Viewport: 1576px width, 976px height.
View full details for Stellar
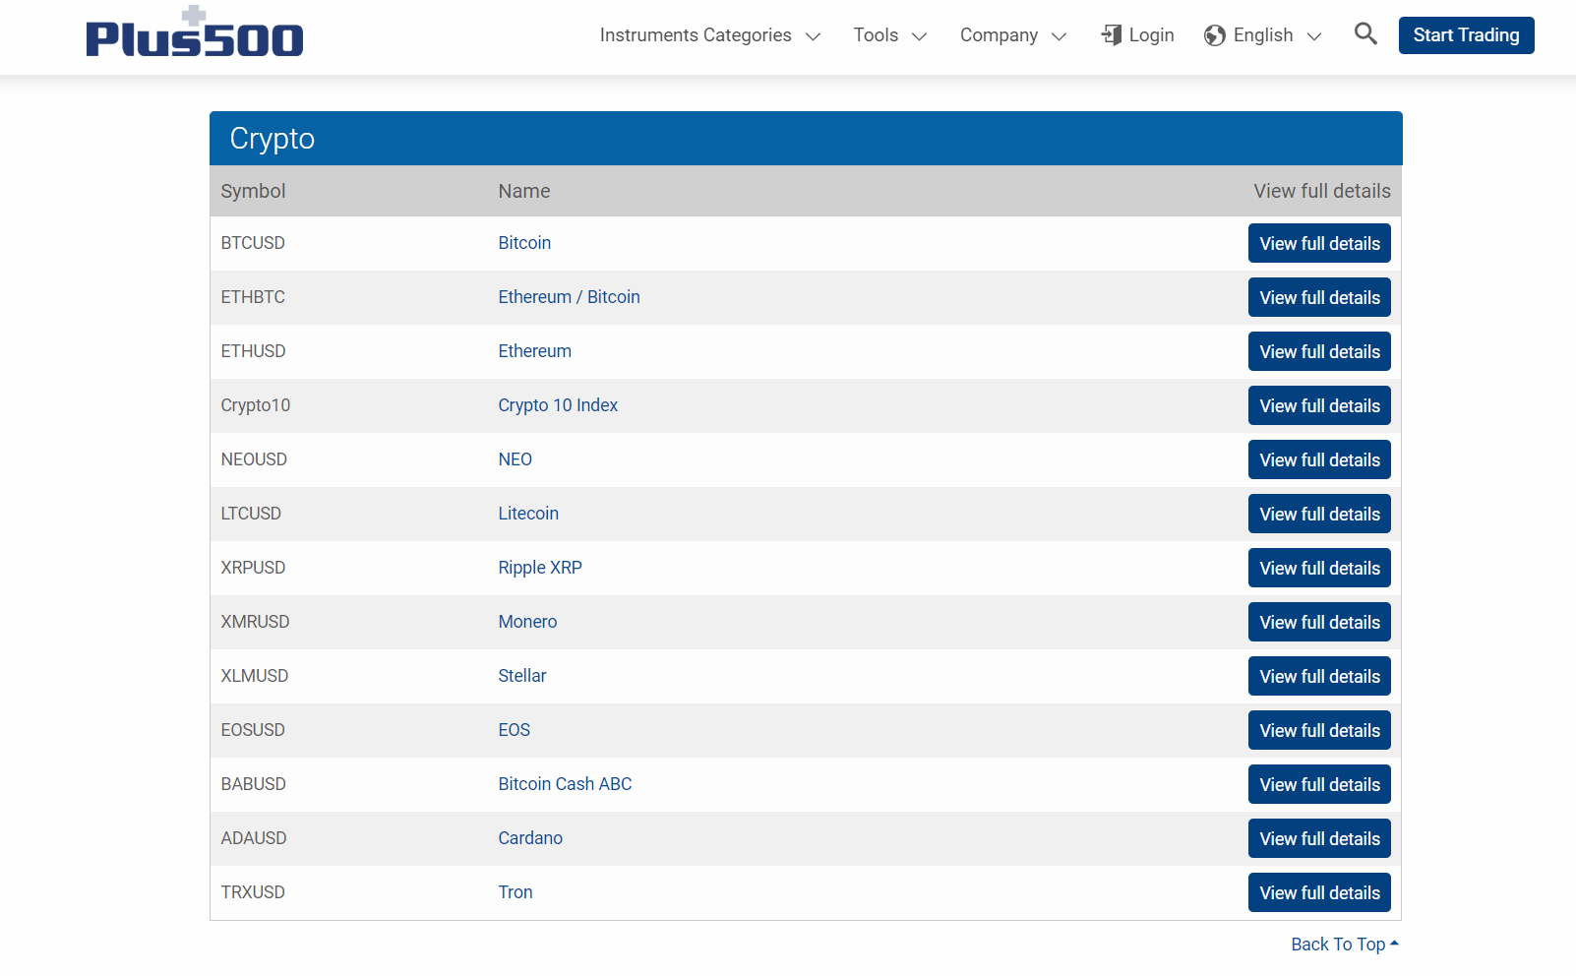(1319, 676)
